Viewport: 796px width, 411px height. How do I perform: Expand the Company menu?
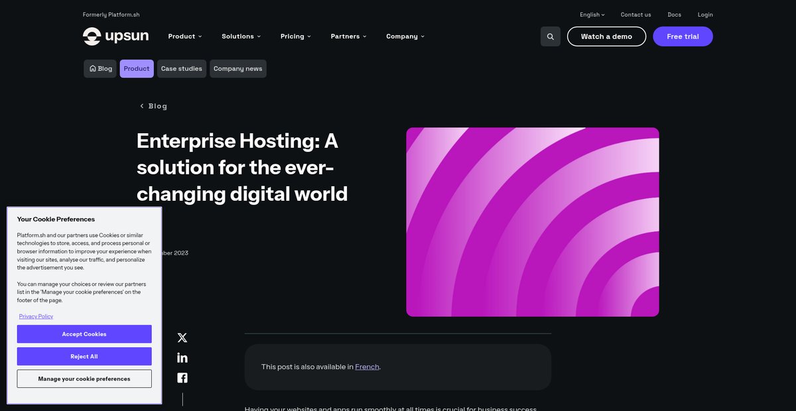tap(405, 36)
